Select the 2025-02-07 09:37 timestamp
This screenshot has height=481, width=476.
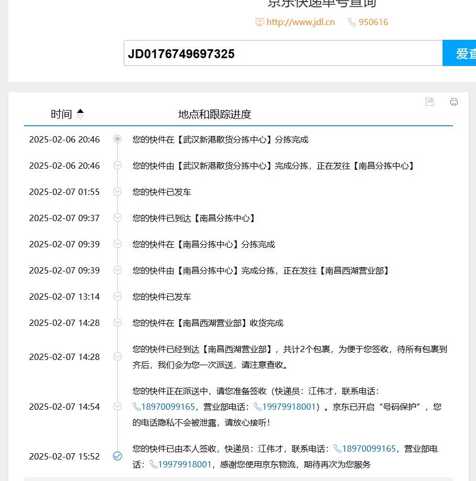(x=64, y=218)
